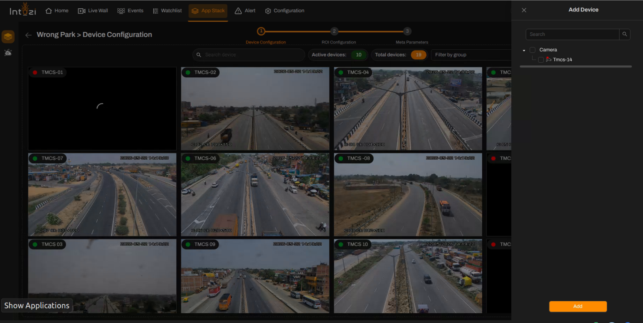643x323 pixels.
Task: Open Configuration gear menu
Action: tap(285, 11)
